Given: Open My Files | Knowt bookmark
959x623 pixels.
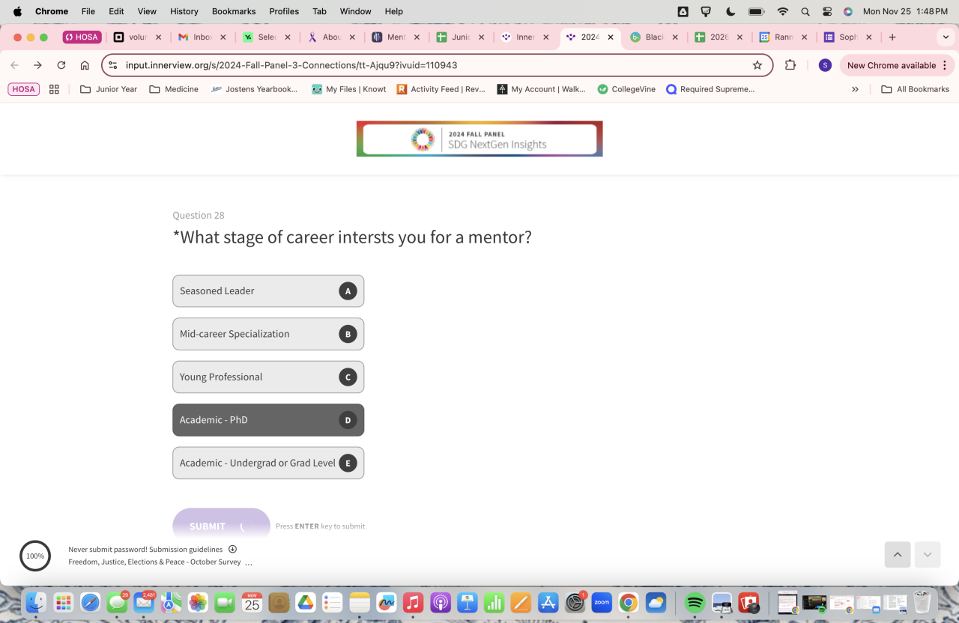Looking at the screenshot, I should pos(349,89).
